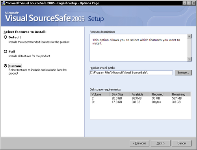
Task: Minimize the setup window
Action: point(184,3)
